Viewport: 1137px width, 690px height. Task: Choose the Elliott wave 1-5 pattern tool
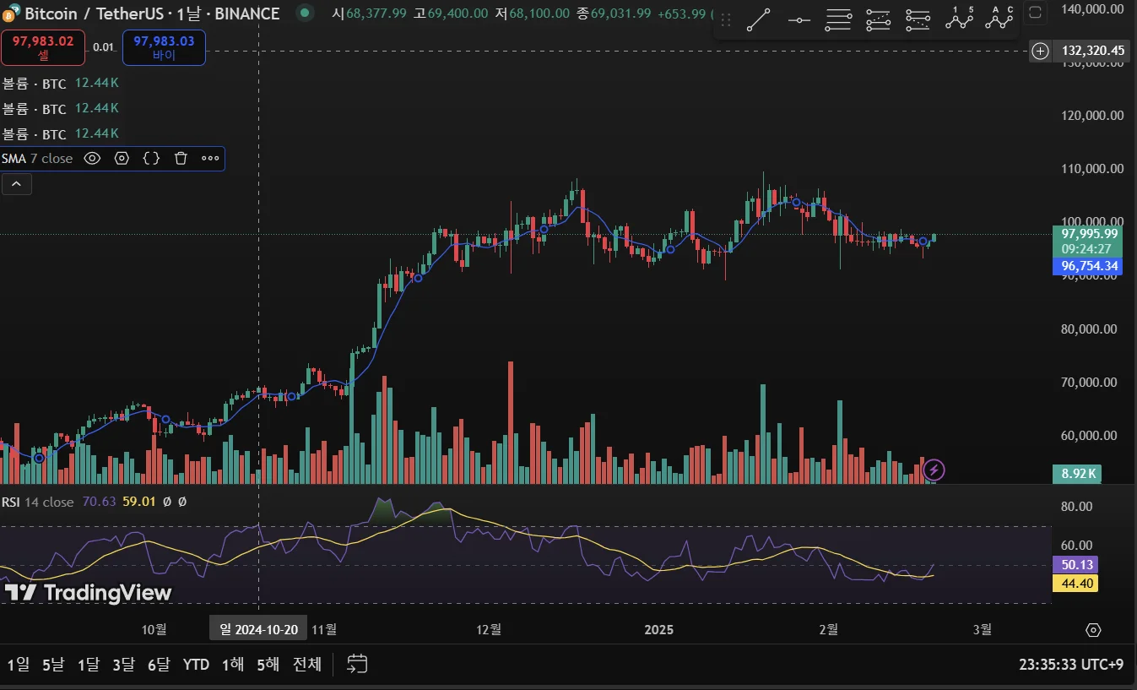(x=959, y=18)
